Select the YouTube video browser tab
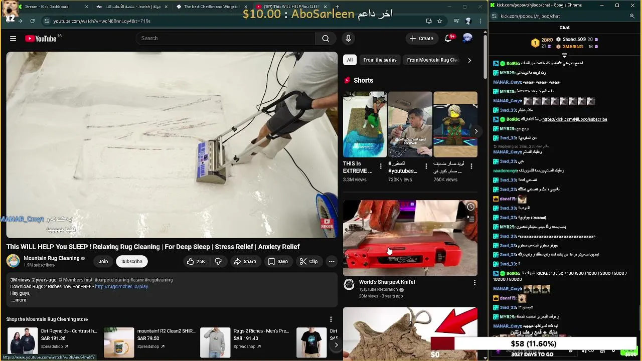The height and width of the screenshot is (361, 642). 291,7
